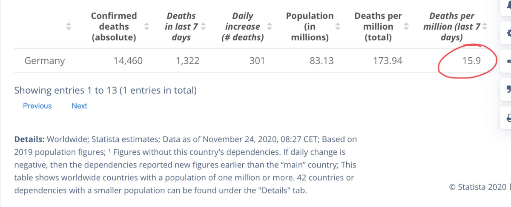Open the settings gear in the side panel
The image size is (511, 207).
(508, 33)
